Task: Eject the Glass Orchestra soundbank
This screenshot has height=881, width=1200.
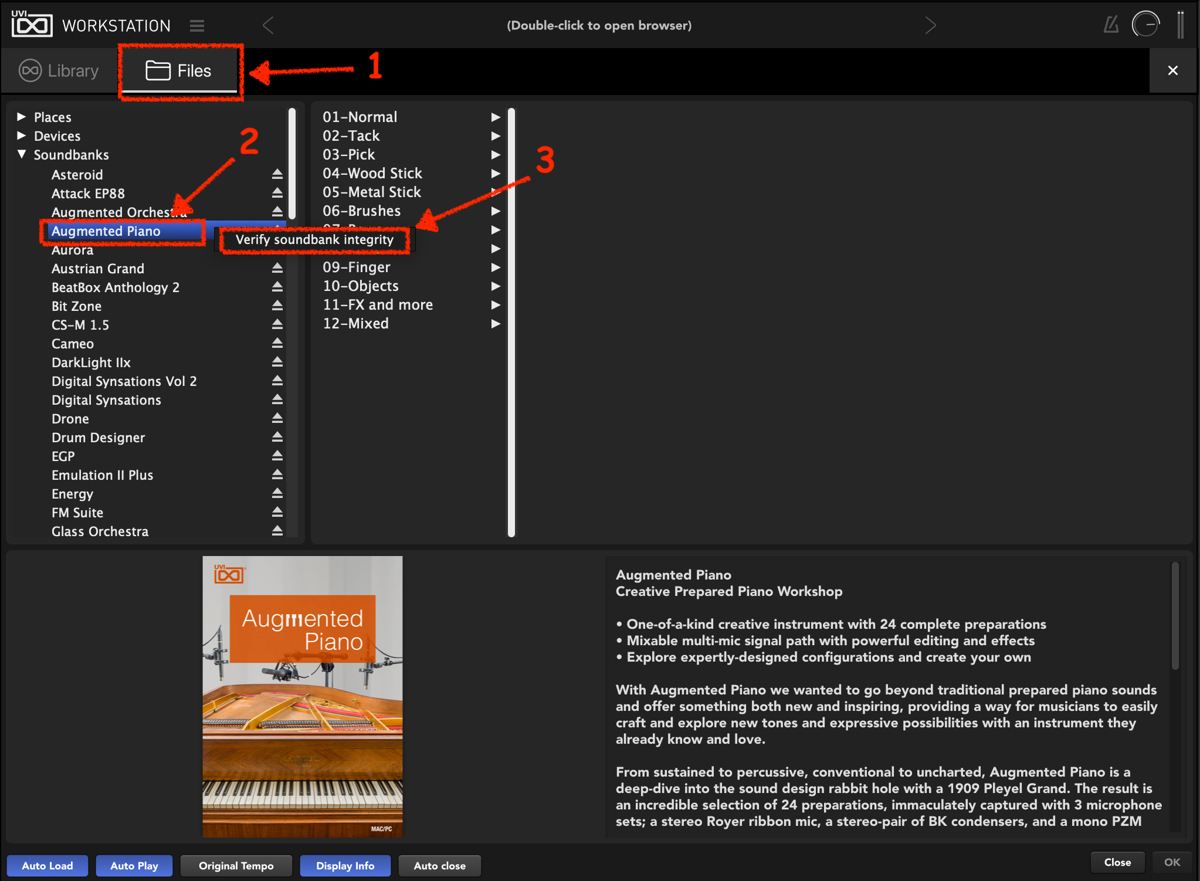Action: (x=277, y=531)
